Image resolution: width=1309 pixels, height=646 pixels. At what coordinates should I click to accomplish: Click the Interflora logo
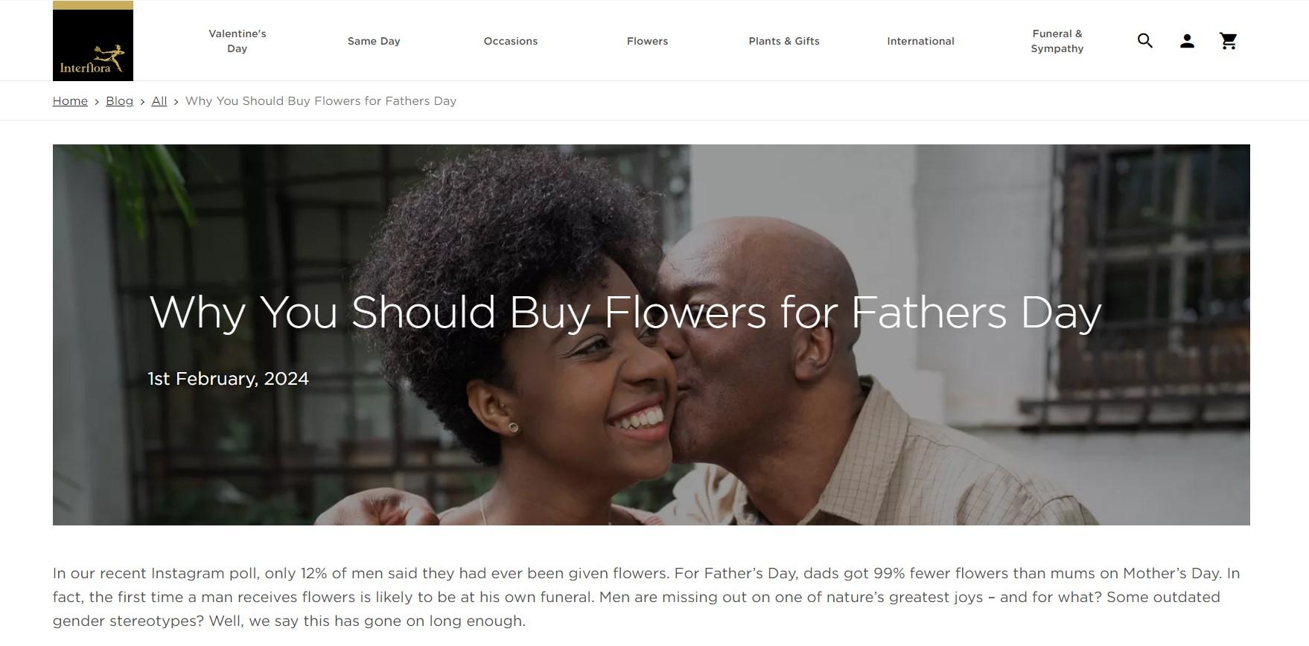pos(93,41)
